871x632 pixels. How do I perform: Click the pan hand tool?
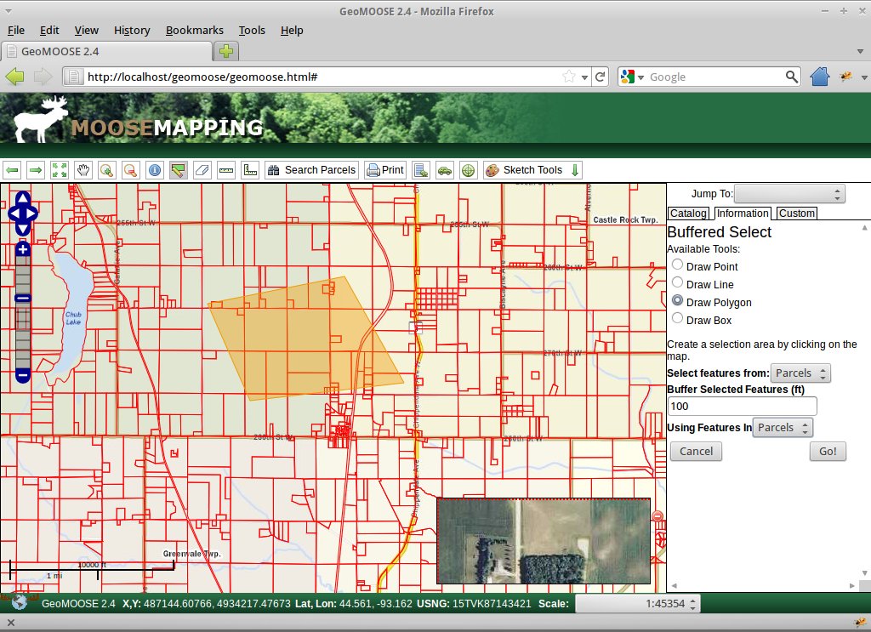[x=83, y=170]
